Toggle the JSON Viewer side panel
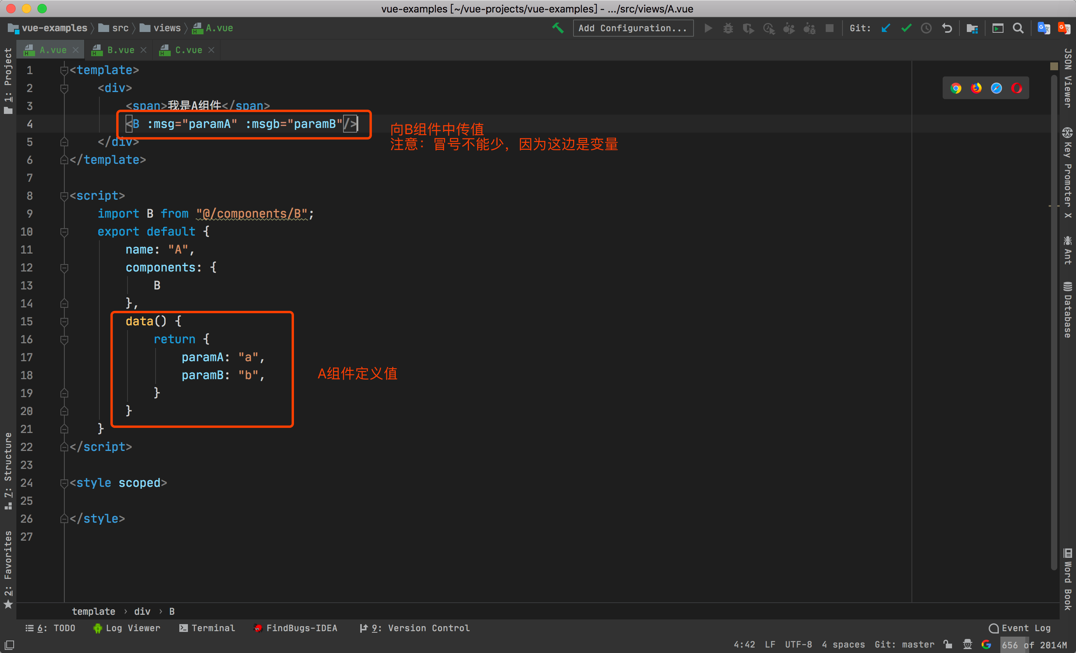 [x=1068, y=78]
